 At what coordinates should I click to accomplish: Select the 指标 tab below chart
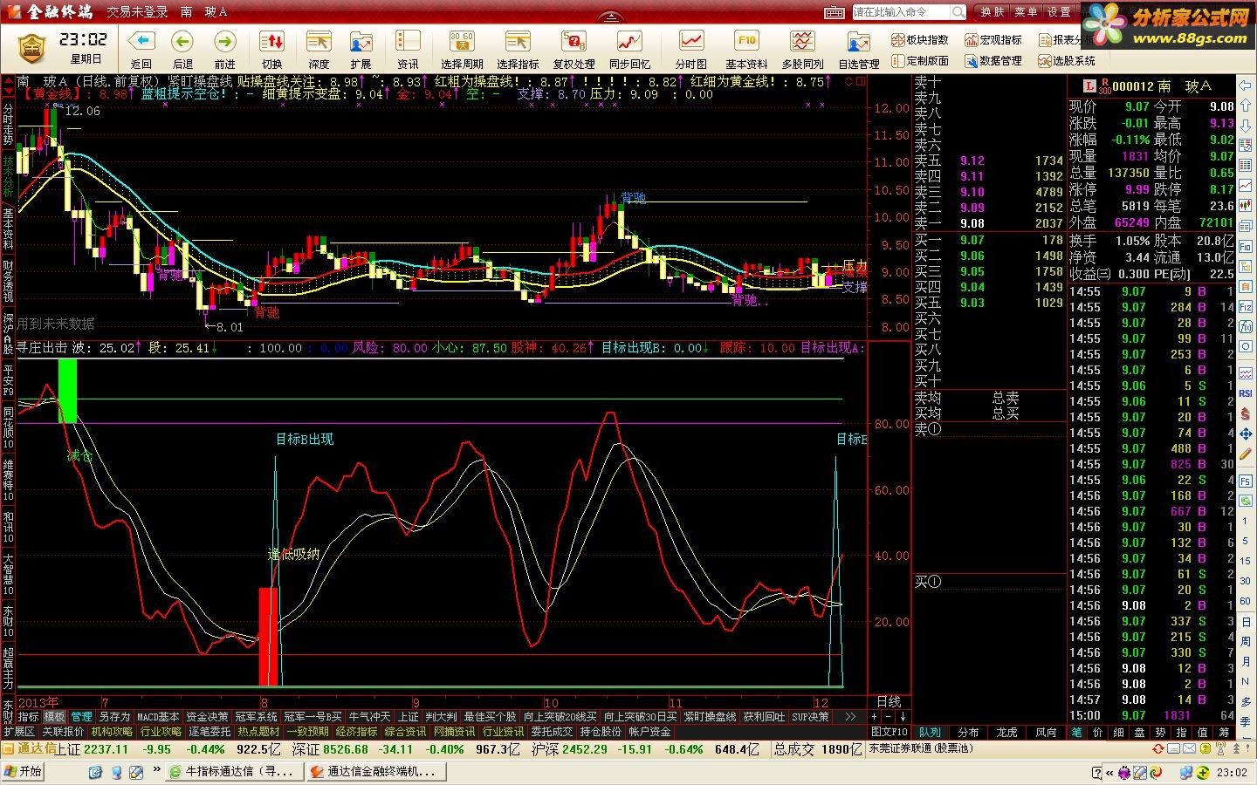pyautogui.click(x=28, y=717)
